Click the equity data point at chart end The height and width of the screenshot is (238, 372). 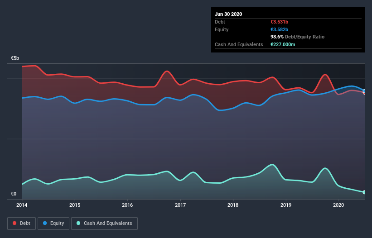(x=364, y=91)
